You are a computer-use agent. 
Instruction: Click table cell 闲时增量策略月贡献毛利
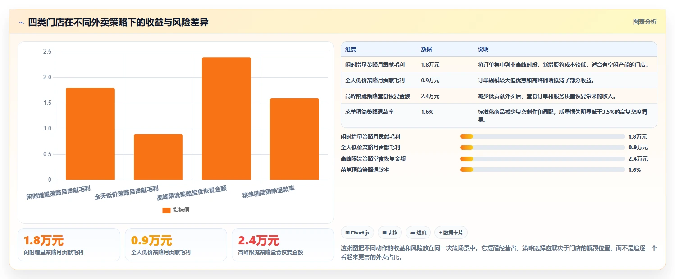[x=375, y=65]
